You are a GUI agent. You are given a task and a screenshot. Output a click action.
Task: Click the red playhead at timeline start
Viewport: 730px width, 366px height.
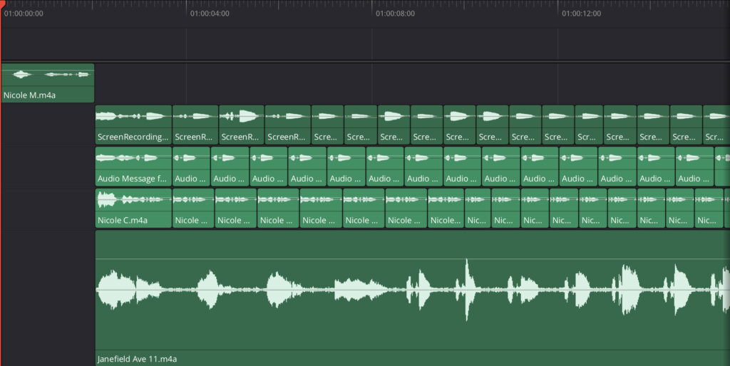click(x=1, y=4)
